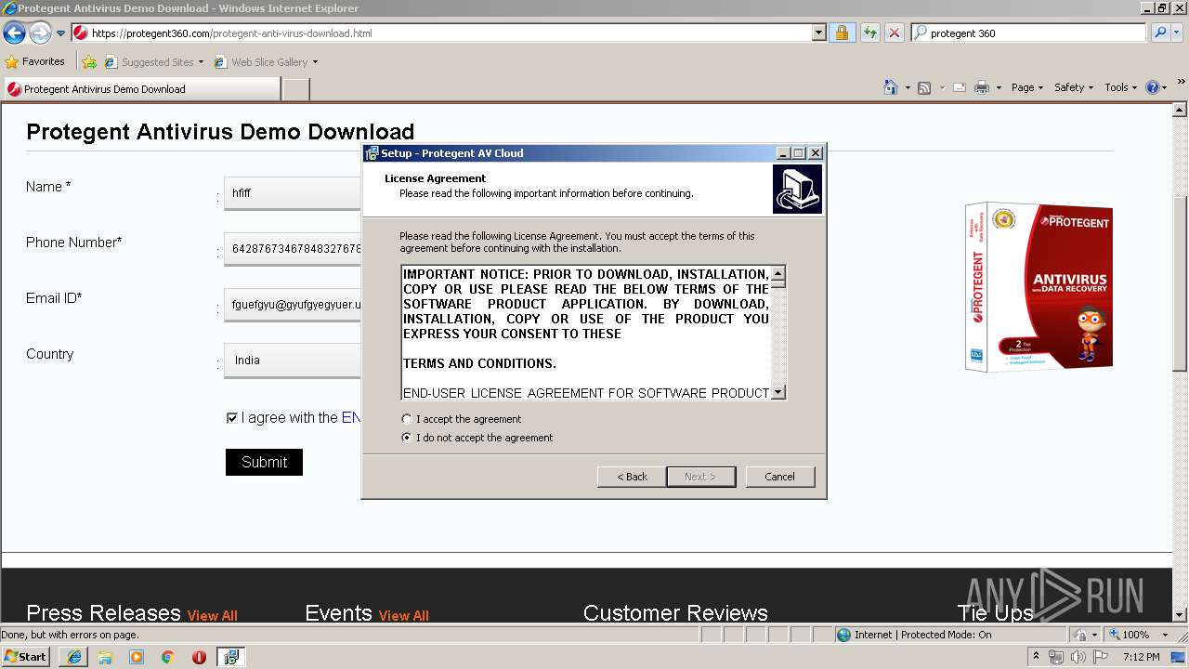Open the Windows Start menu

(26, 656)
